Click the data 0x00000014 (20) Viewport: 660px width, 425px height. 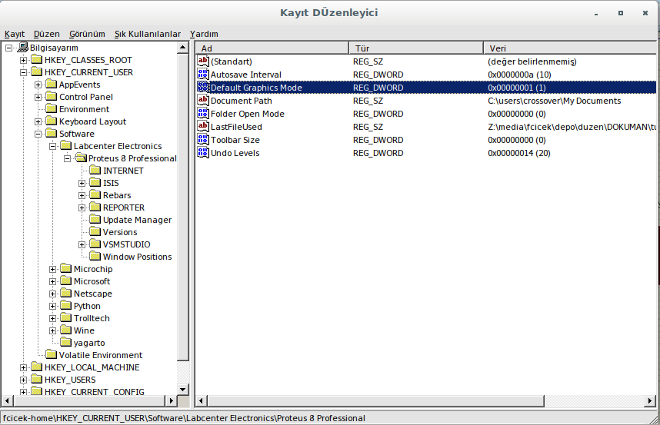[519, 153]
